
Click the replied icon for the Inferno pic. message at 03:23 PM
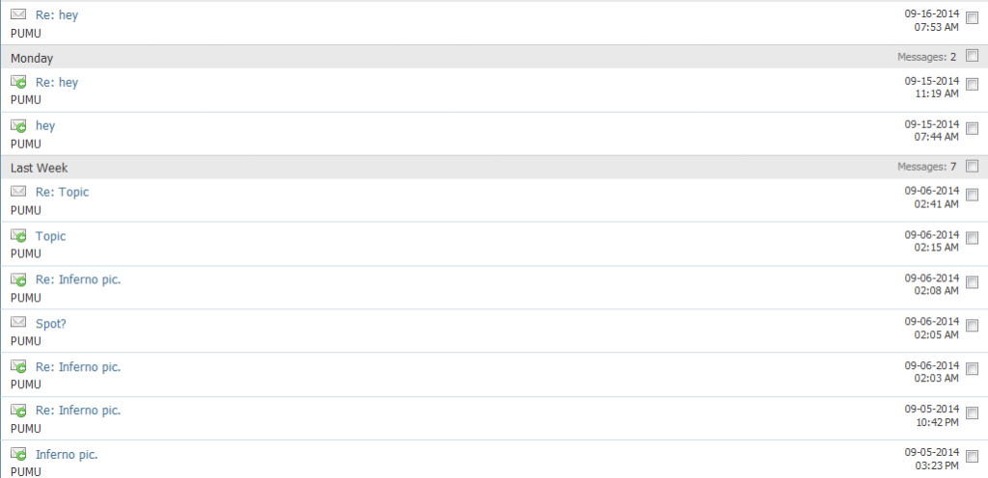click(x=18, y=454)
